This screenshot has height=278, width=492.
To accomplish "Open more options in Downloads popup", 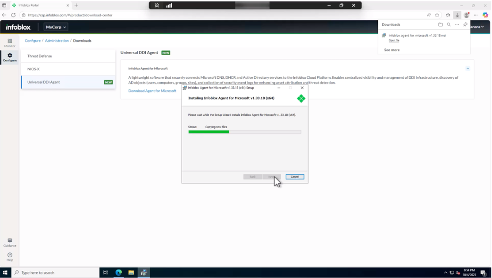I will pyautogui.click(x=457, y=24).
